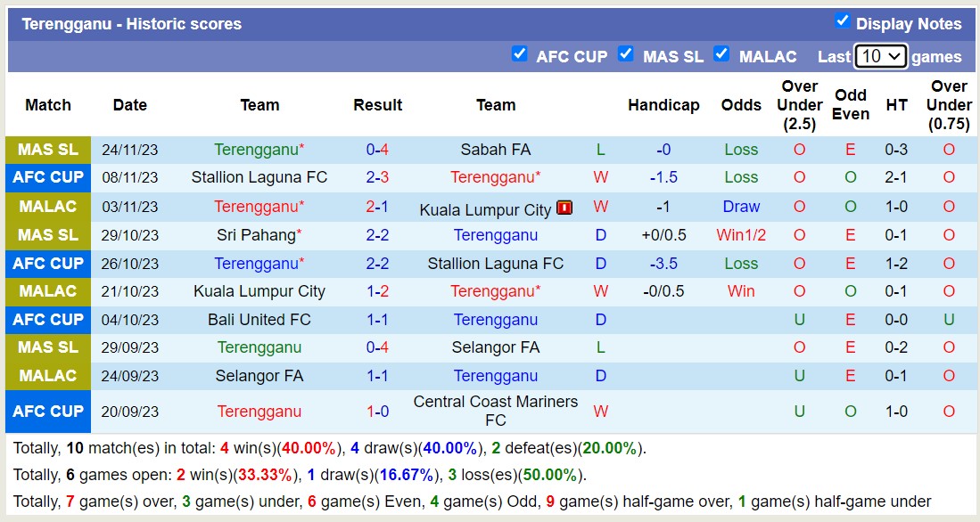Click the Handicap column header

[x=663, y=105]
